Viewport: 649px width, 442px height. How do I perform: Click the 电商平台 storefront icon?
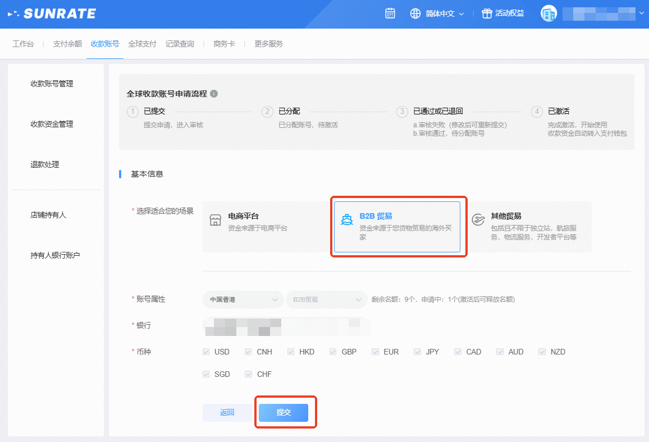[216, 220]
